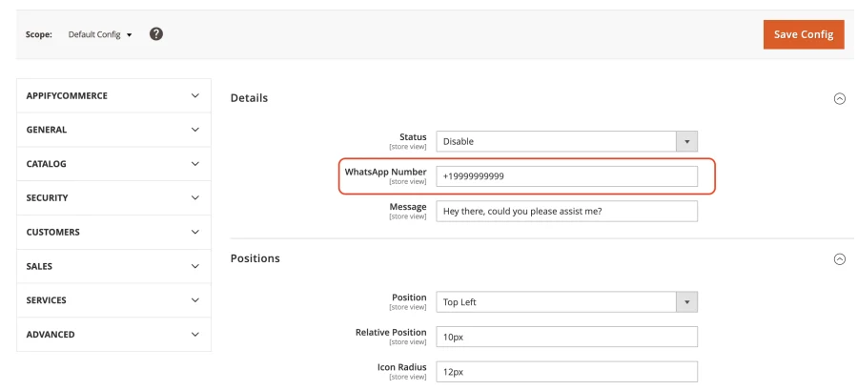Click the scope help question mark icon

point(156,34)
